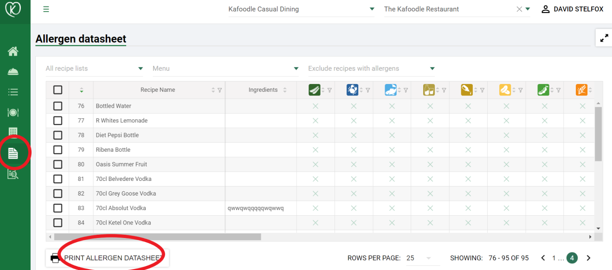The width and height of the screenshot is (612, 270).
Task: Check the box for Bottled Water row
Action: (x=58, y=106)
